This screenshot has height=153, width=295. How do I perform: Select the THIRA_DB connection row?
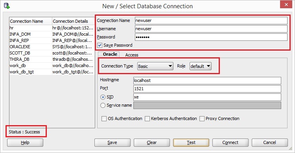pos(52,59)
